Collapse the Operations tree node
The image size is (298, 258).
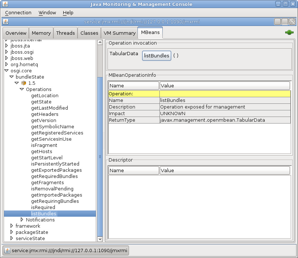point(21,89)
